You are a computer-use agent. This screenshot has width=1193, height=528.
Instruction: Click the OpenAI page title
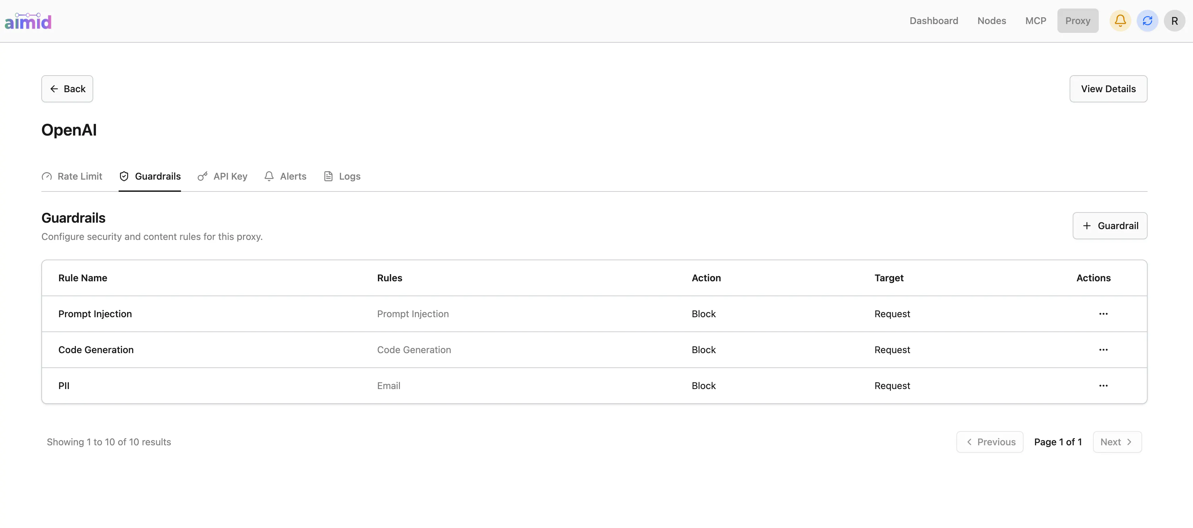(x=69, y=130)
